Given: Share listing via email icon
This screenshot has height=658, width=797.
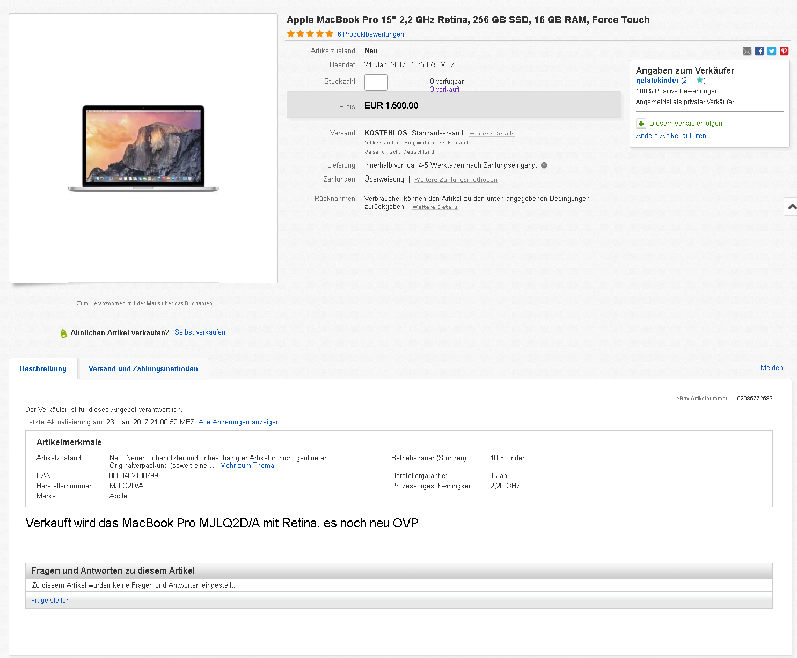Looking at the screenshot, I should [x=747, y=51].
